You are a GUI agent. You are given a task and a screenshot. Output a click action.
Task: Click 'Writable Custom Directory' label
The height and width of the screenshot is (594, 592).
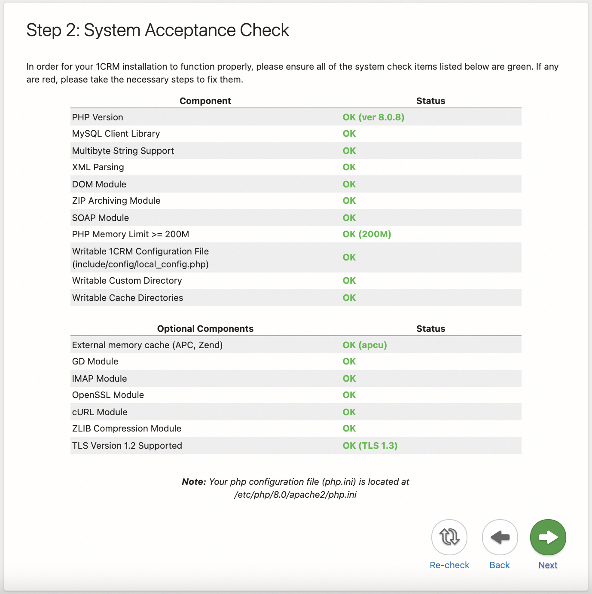click(x=127, y=281)
